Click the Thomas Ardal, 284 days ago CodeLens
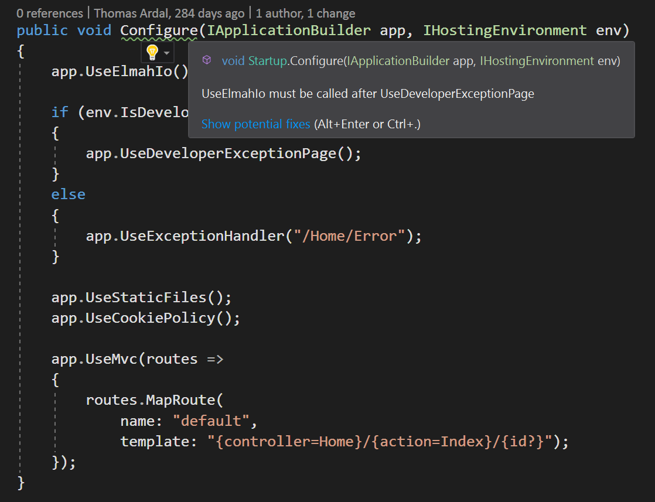Screen dimensions: 655x502 pos(169,13)
